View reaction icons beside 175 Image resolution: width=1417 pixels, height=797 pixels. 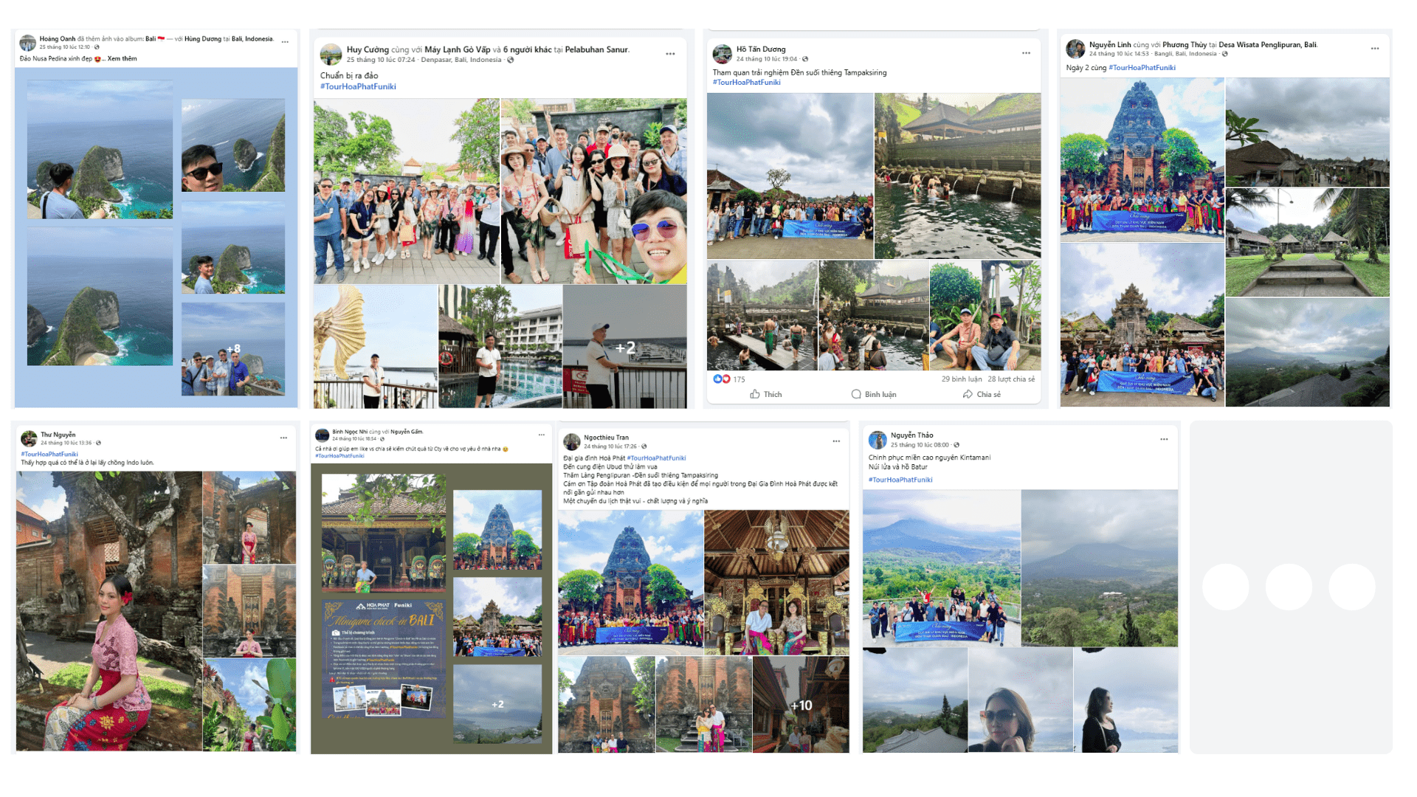[721, 379]
